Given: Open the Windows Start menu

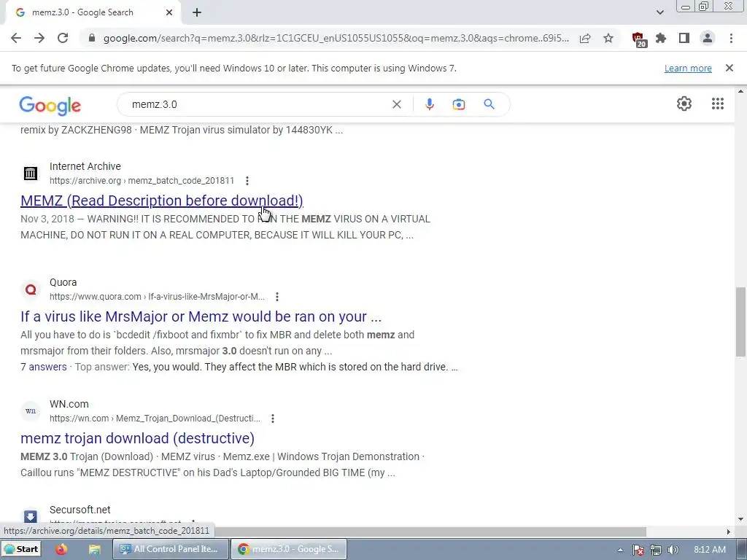Looking at the screenshot, I should tap(21, 549).
